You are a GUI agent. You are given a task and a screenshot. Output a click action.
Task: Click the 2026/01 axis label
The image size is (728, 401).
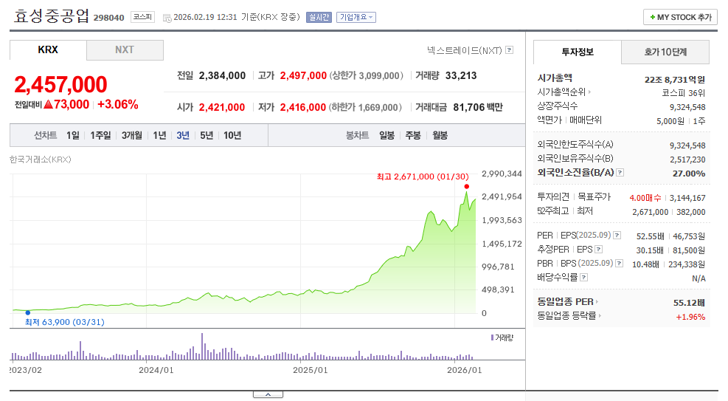(464, 370)
